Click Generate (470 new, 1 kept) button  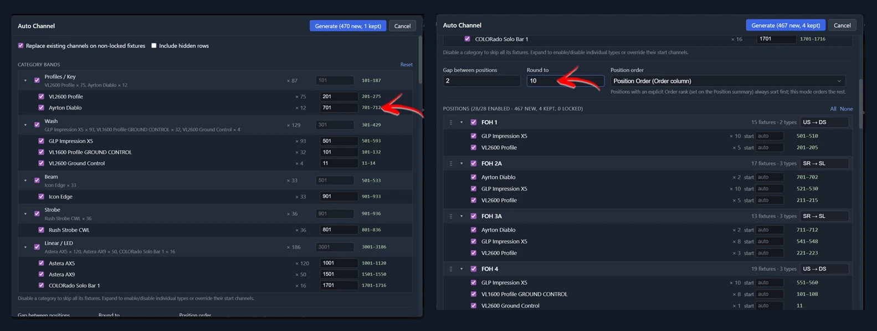[x=348, y=26]
